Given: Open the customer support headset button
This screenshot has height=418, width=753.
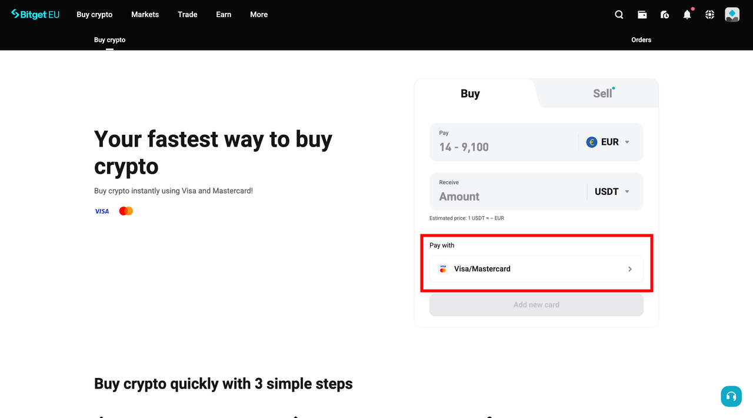Looking at the screenshot, I should point(731,396).
